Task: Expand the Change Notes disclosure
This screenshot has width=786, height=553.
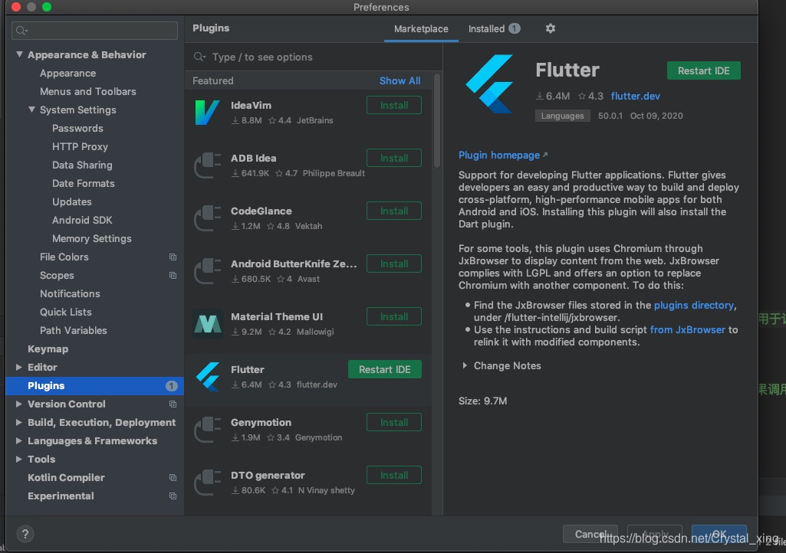Action: [465, 365]
